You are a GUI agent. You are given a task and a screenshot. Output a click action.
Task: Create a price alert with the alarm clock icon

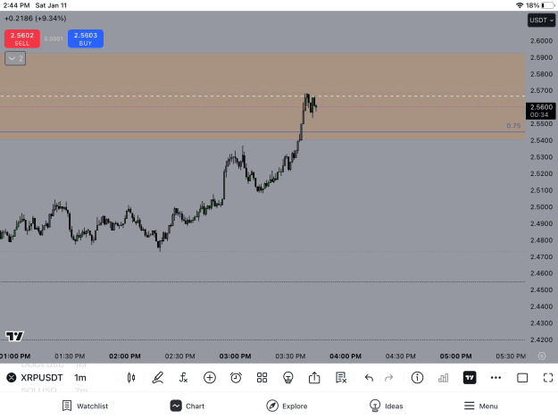[x=236, y=377]
